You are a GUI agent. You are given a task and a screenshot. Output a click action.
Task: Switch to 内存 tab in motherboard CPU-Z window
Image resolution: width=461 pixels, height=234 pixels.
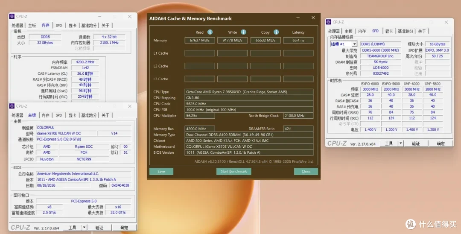click(x=45, y=115)
